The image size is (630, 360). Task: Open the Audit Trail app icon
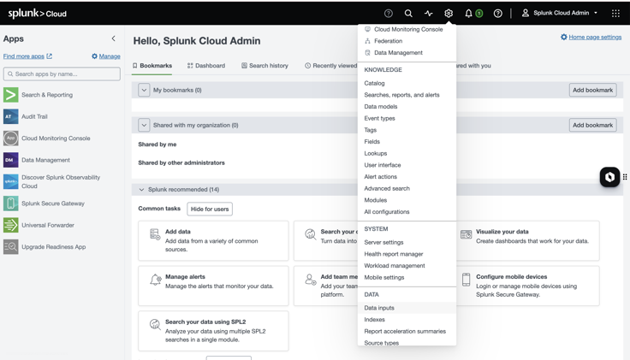[11, 116]
